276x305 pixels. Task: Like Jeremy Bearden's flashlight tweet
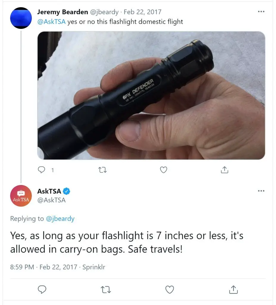pos(163,170)
